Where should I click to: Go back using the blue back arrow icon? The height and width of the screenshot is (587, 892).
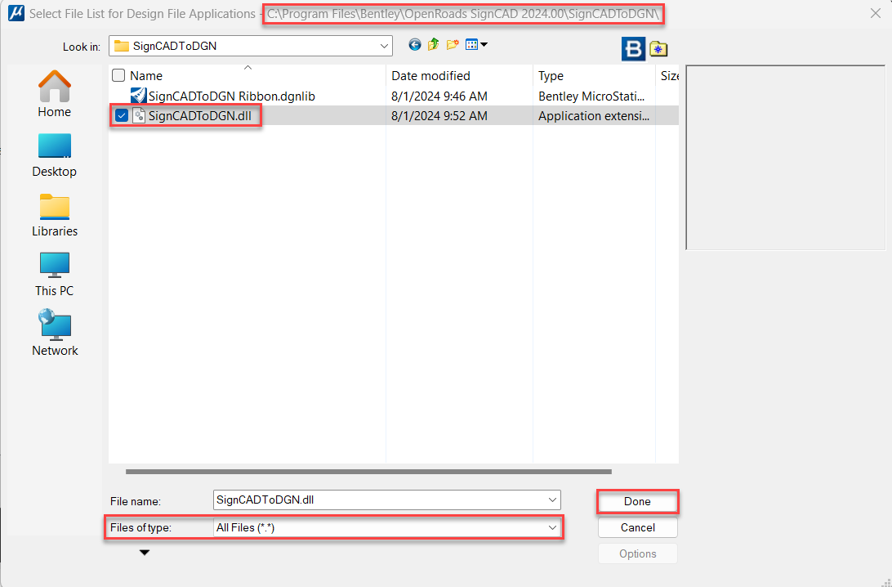click(x=415, y=44)
